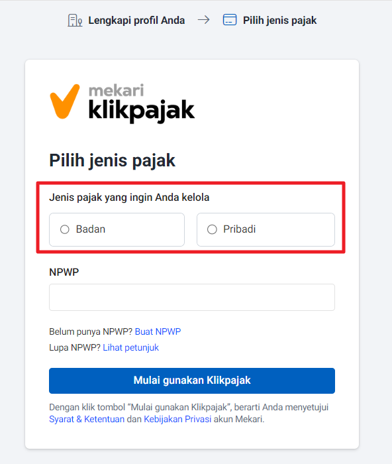Select the Badan radio button circle

(65, 229)
